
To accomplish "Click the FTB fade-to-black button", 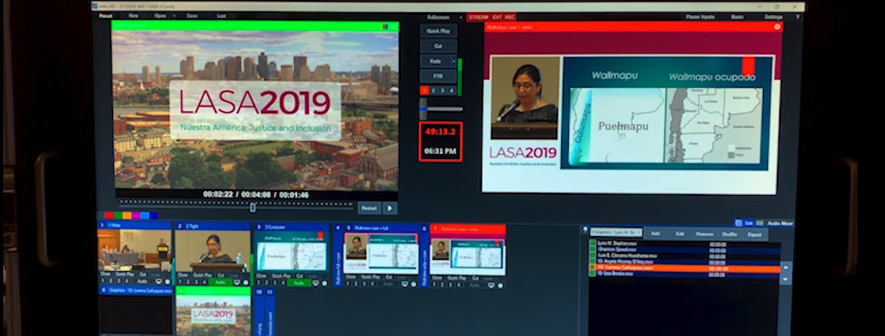I will (x=438, y=76).
